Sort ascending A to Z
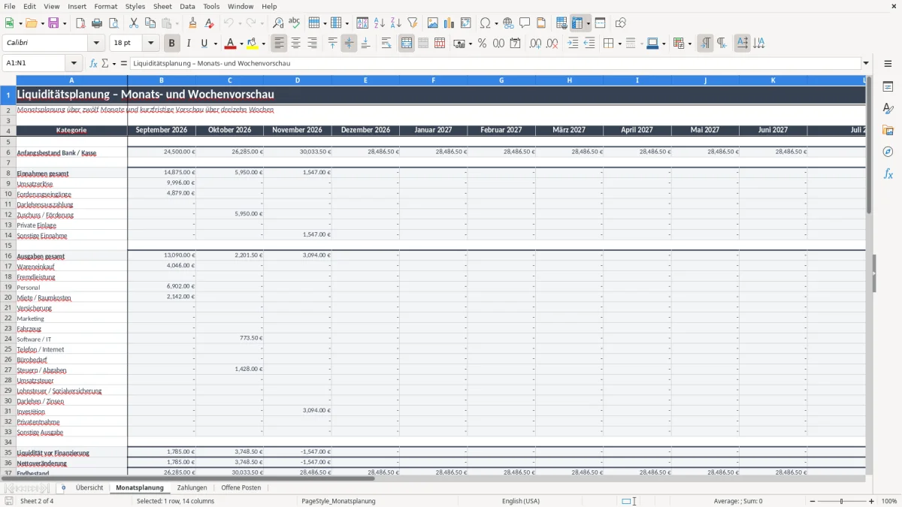The width and height of the screenshot is (902, 507). coord(380,23)
